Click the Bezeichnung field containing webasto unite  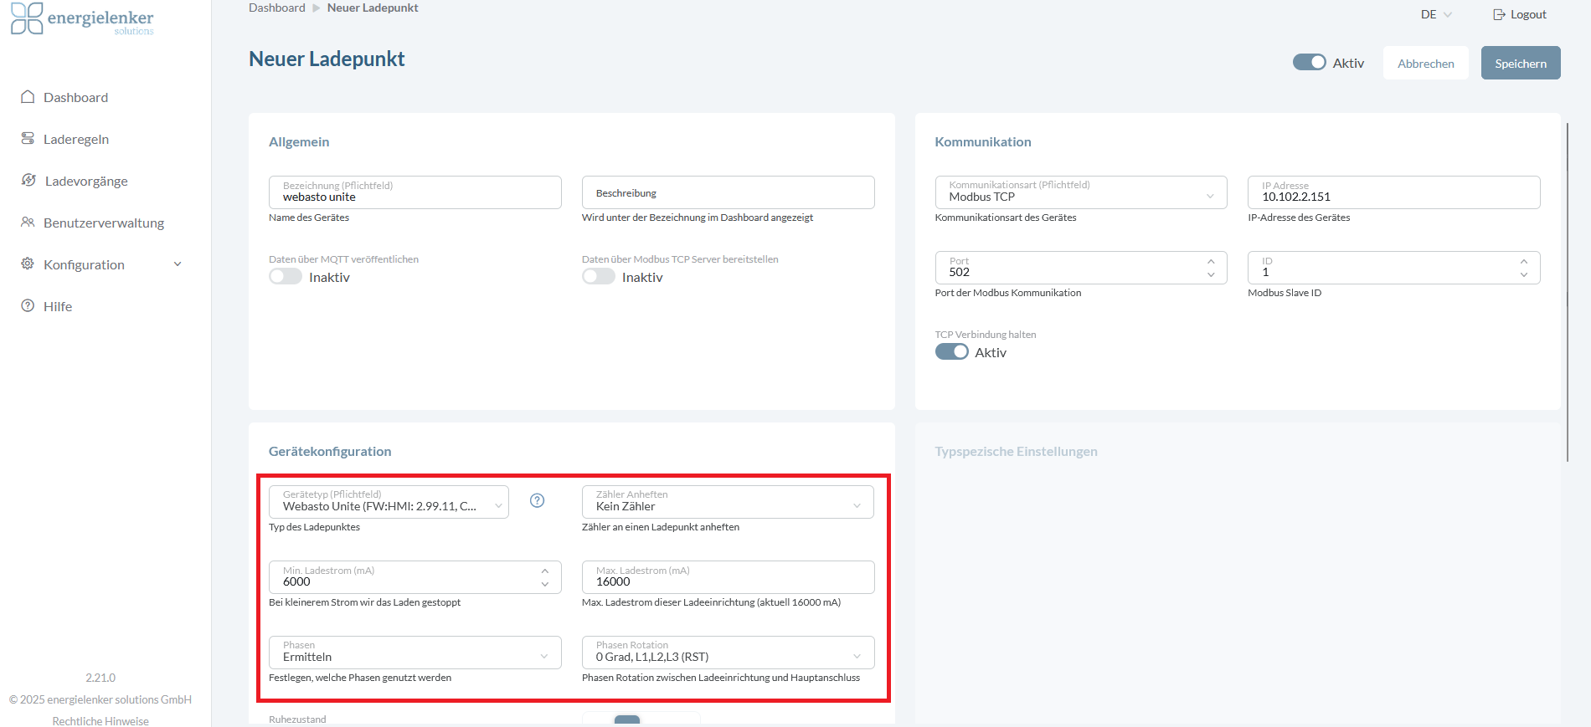414,192
